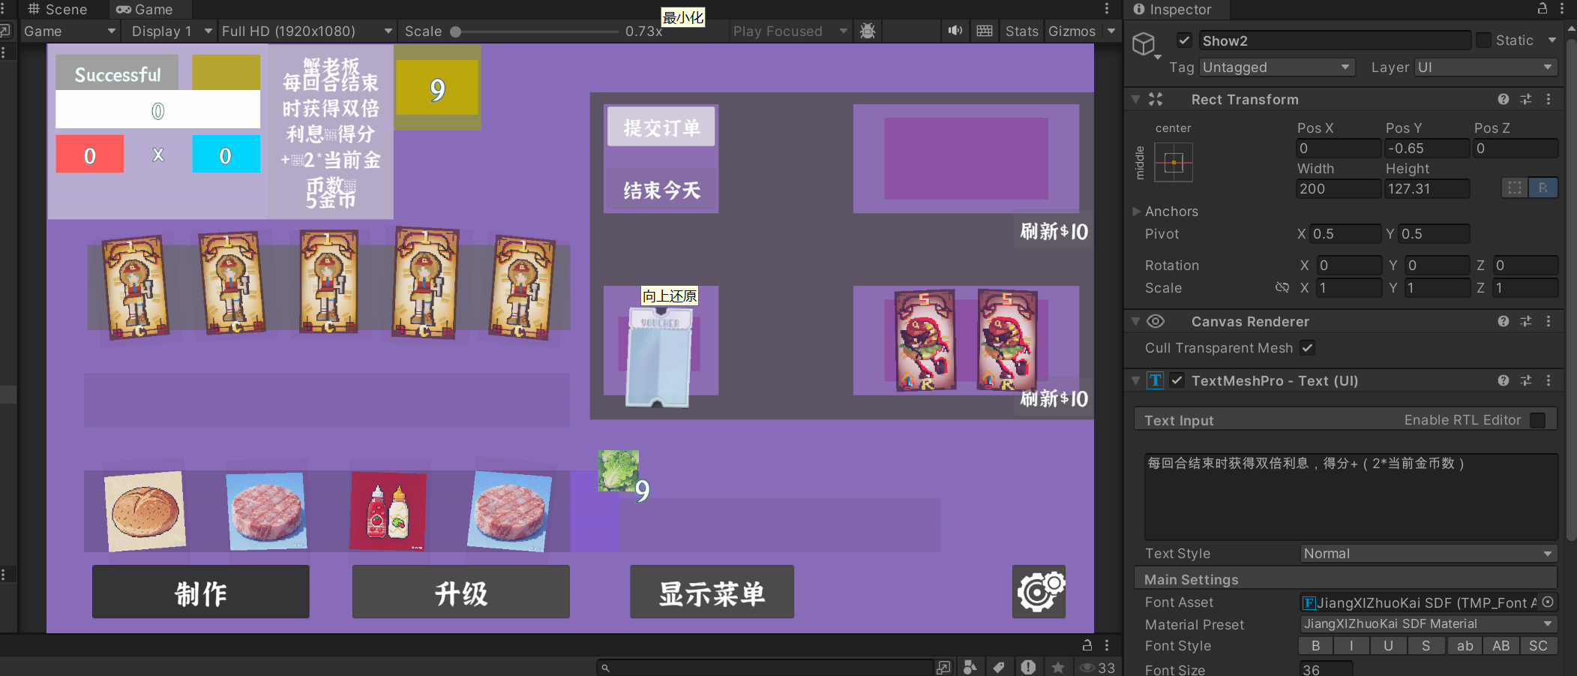Open Canvas Renderer preset settings icon
Screen dimensions: 1577x676
pyautogui.click(x=1526, y=321)
